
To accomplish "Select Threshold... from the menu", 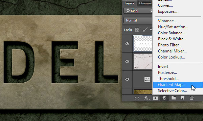I will click(168, 79).
